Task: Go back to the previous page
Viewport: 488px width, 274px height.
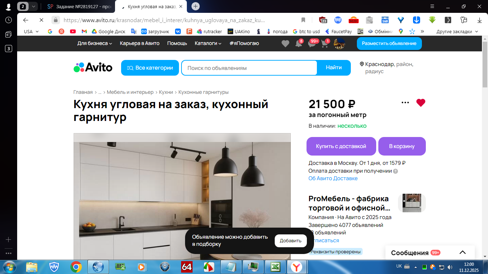Action: tap(26, 20)
